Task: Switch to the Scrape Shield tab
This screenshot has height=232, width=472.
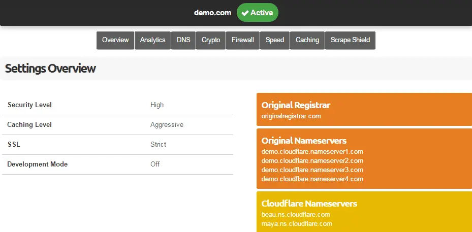Action: coord(350,40)
